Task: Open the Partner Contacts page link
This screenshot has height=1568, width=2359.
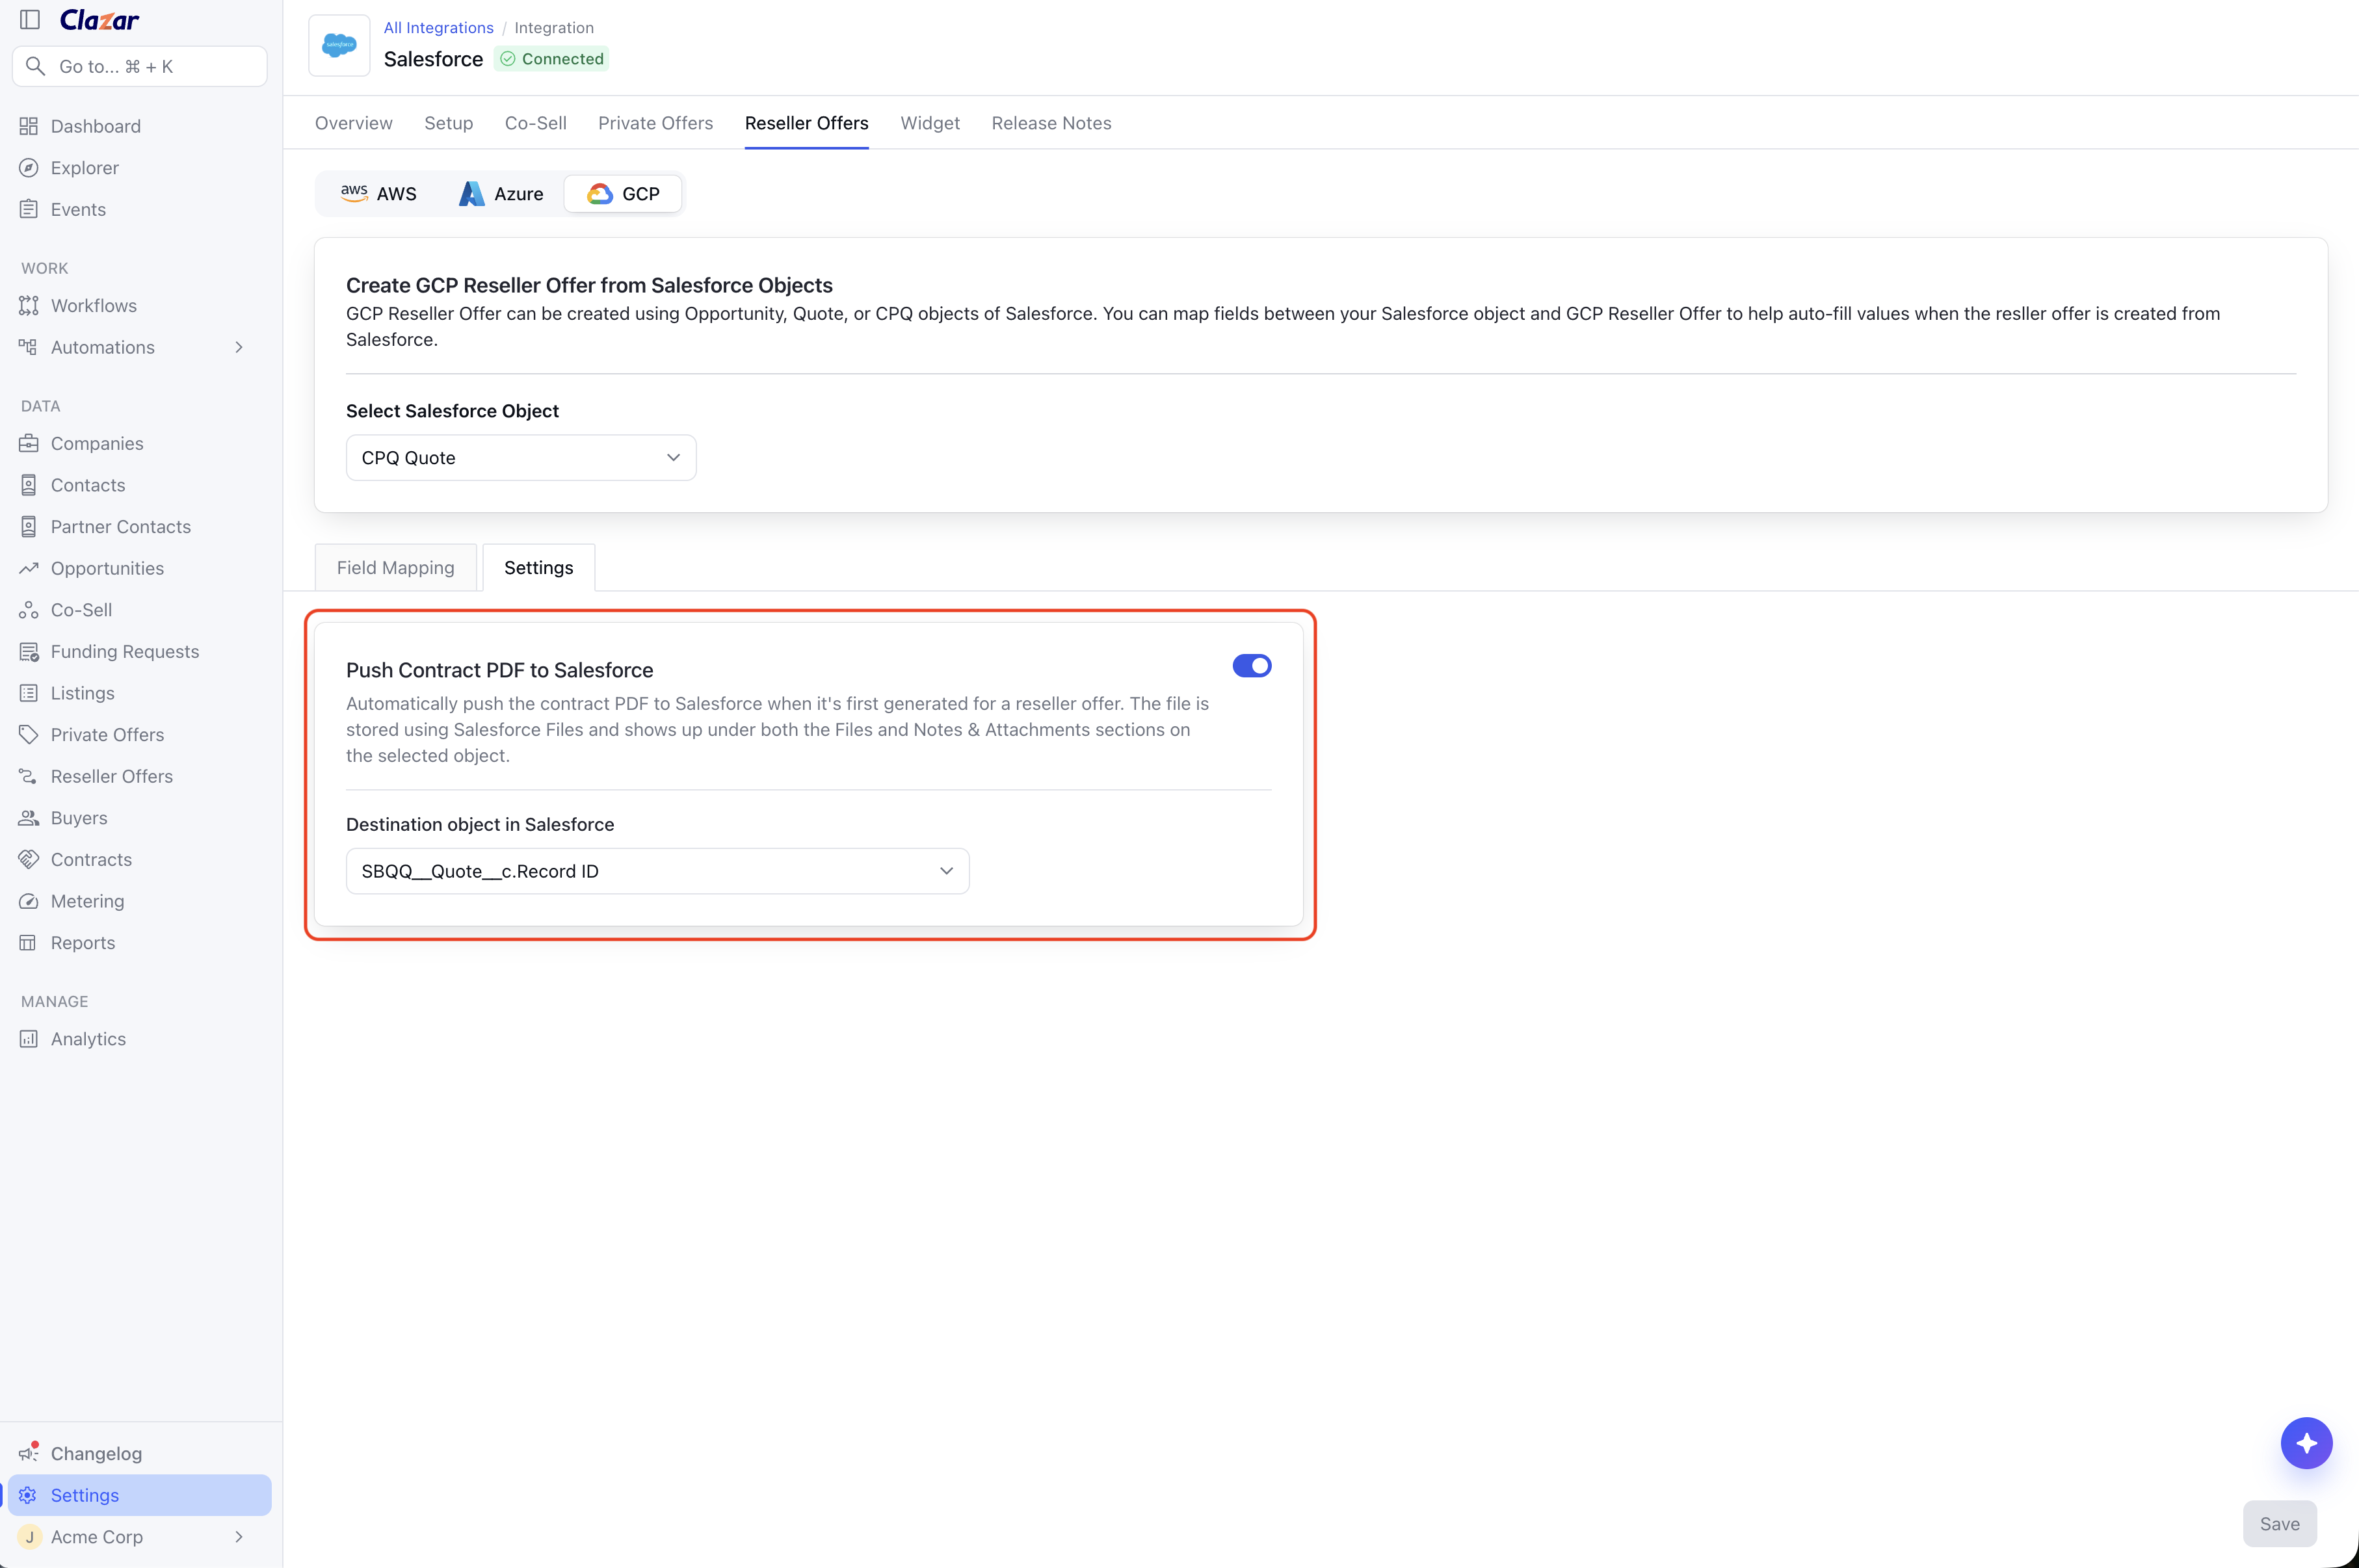Action: point(121,526)
